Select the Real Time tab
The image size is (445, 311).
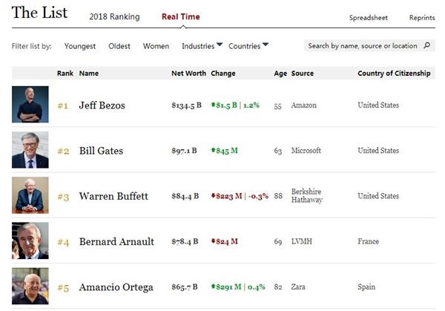click(x=180, y=17)
